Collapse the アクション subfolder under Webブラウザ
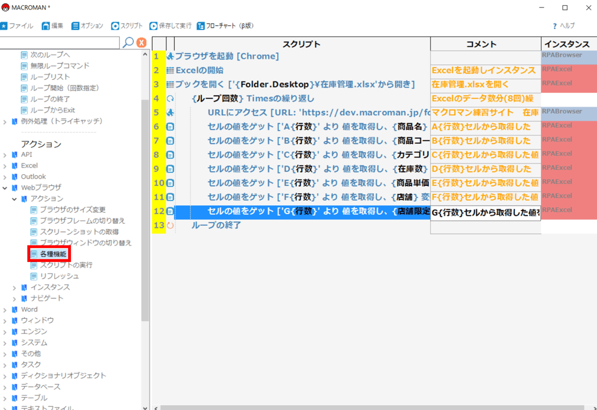Viewport: 597px width, 410px height. click(14, 199)
